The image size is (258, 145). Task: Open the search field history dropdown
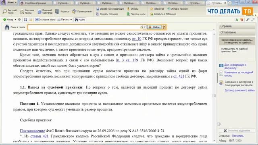145,27
